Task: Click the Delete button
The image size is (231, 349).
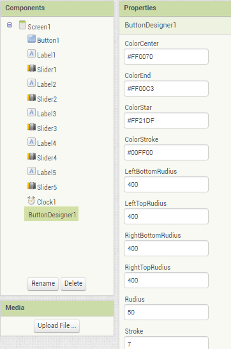Action: pos(73,284)
